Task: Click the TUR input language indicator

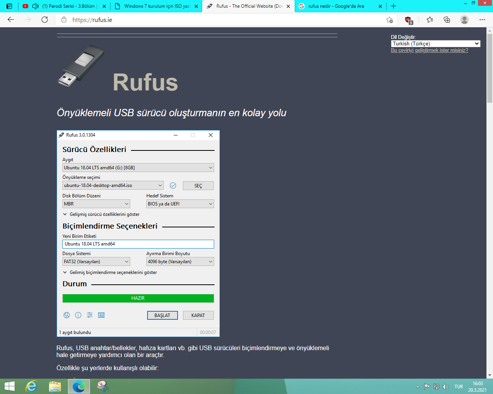Action: click(459, 387)
